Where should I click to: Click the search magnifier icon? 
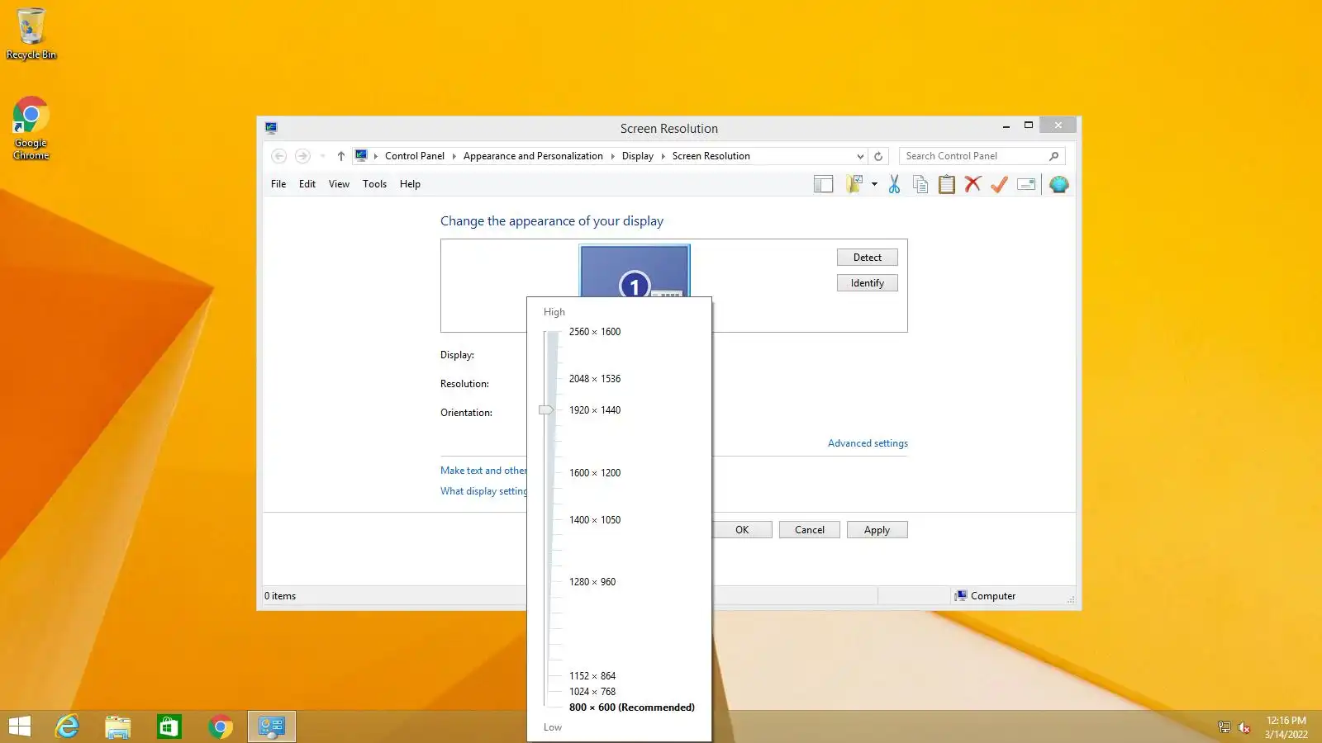click(x=1053, y=156)
